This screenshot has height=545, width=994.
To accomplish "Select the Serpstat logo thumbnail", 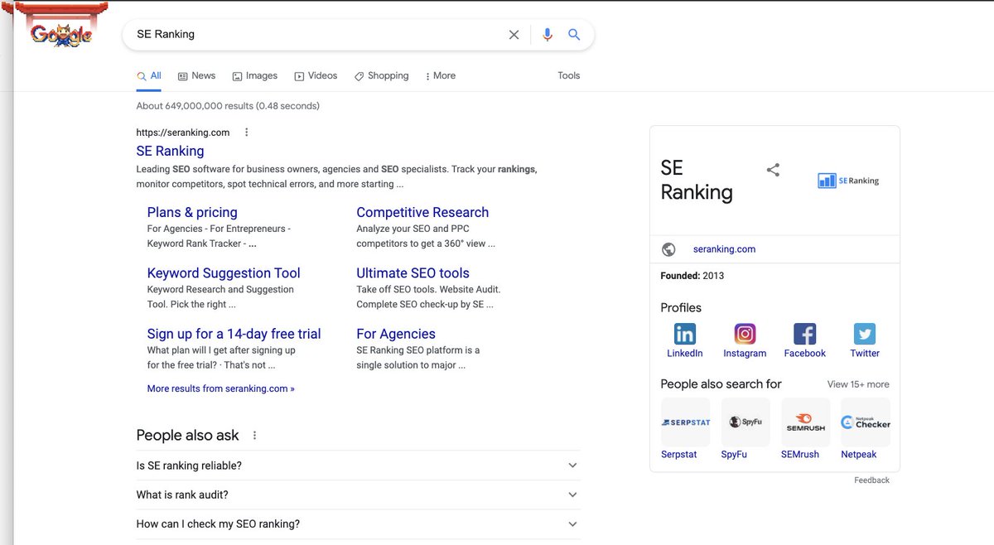I will (x=685, y=422).
